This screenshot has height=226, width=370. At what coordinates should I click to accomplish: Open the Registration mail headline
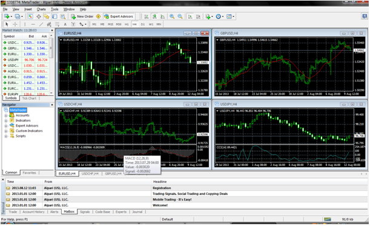(162, 188)
